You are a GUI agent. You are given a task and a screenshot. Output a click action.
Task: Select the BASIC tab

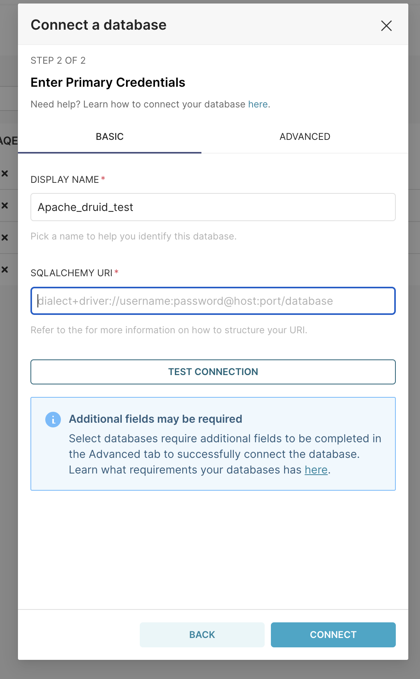point(110,137)
